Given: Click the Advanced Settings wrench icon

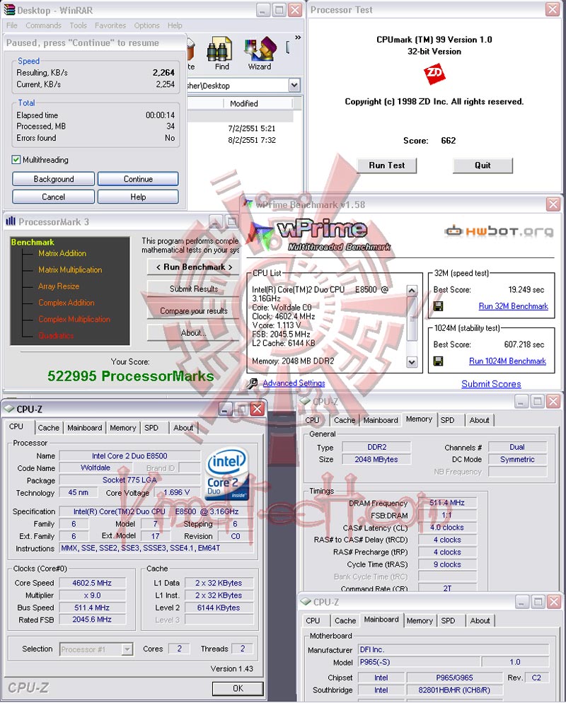Looking at the screenshot, I should coord(253,383).
